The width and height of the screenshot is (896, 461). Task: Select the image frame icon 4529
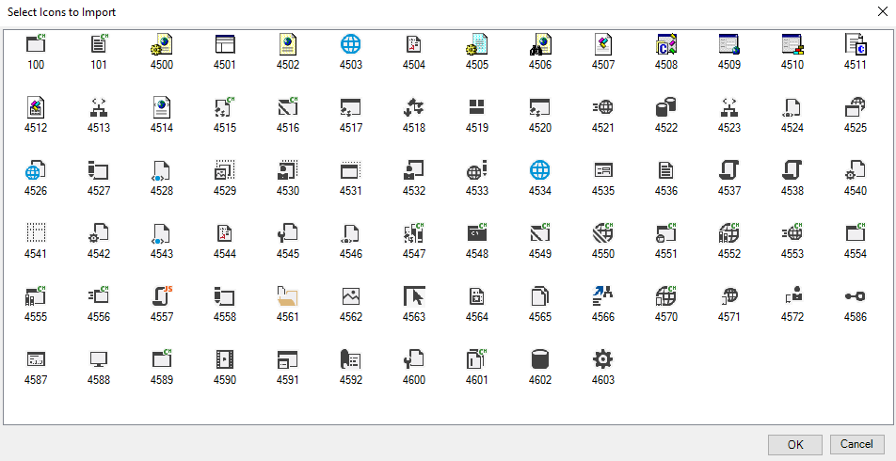click(x=225, y=169)
